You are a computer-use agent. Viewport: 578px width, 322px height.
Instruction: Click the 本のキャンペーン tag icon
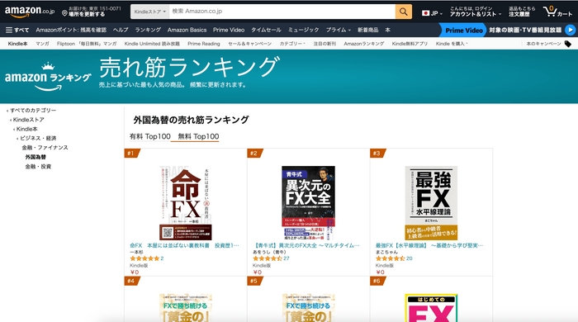tap(568, 44)
